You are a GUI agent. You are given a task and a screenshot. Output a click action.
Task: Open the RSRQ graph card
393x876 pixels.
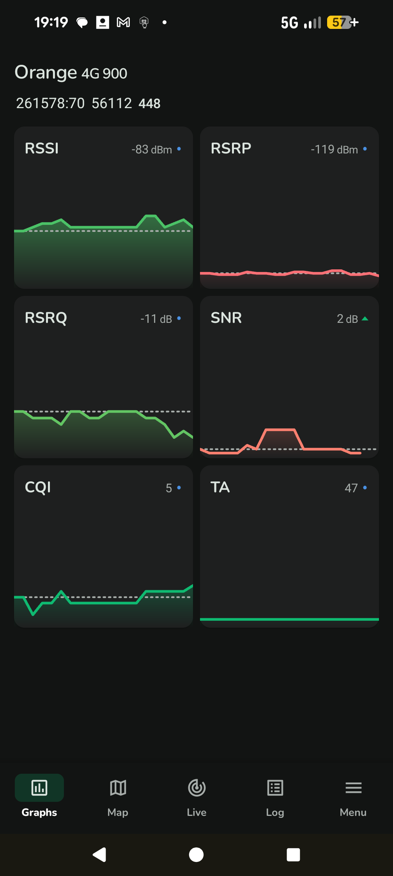click(x=103, y=377)
